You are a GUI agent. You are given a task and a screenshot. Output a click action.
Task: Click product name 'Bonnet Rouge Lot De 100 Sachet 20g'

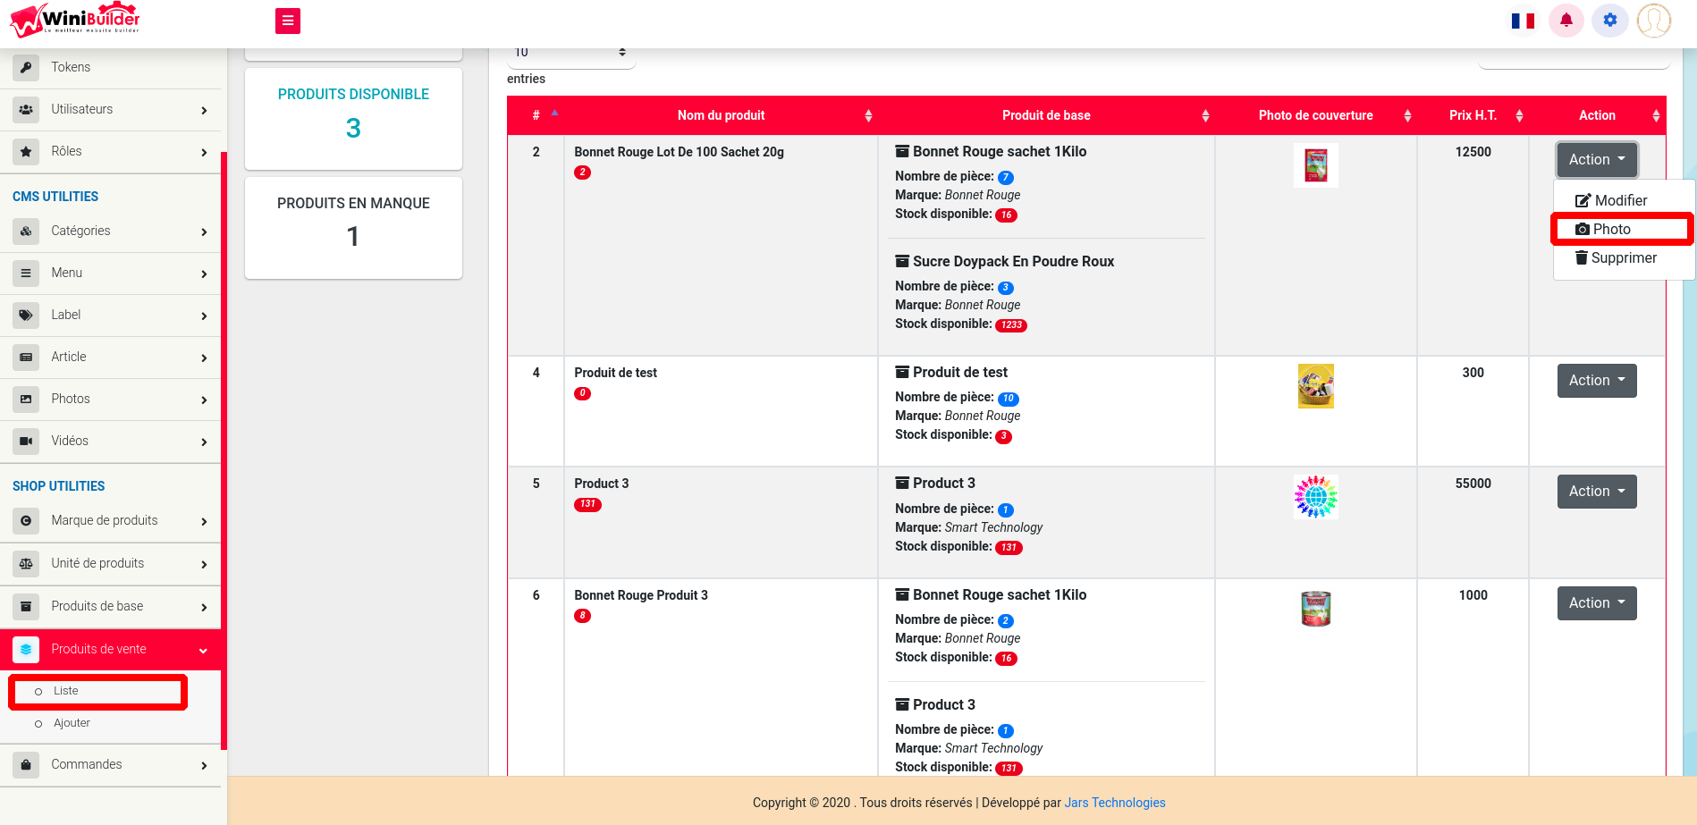[679, 152]
